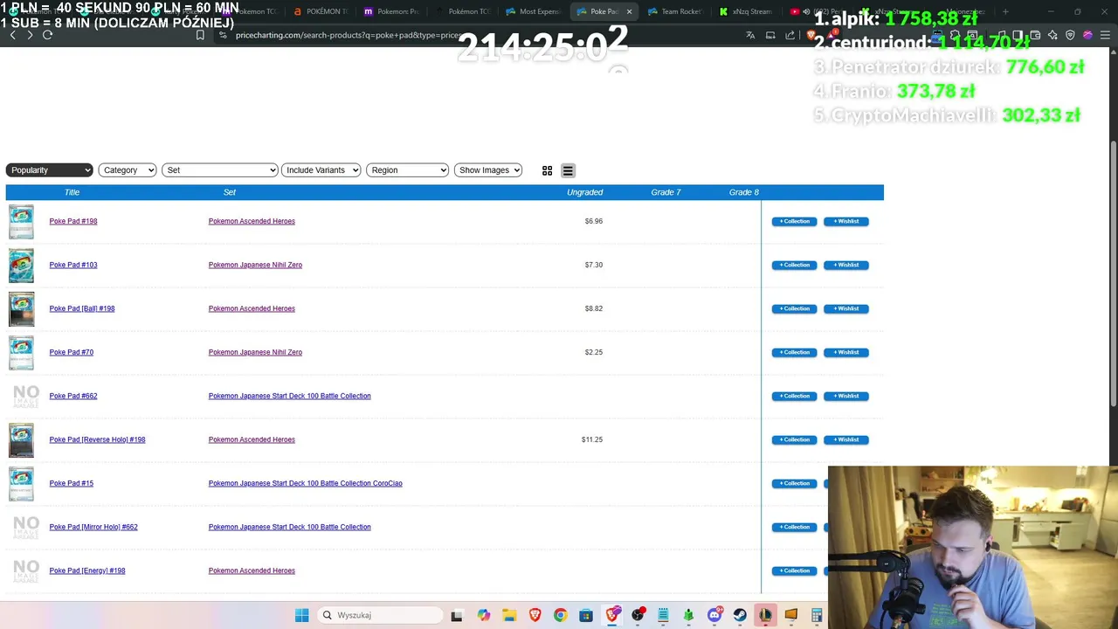1118x629 pixels.
Task: Open the Category filter dropdown
Action: tap(128, 170)
